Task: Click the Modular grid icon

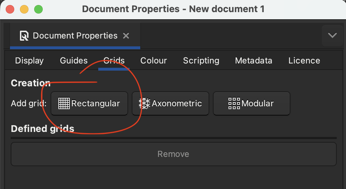Action: [234, 103]
